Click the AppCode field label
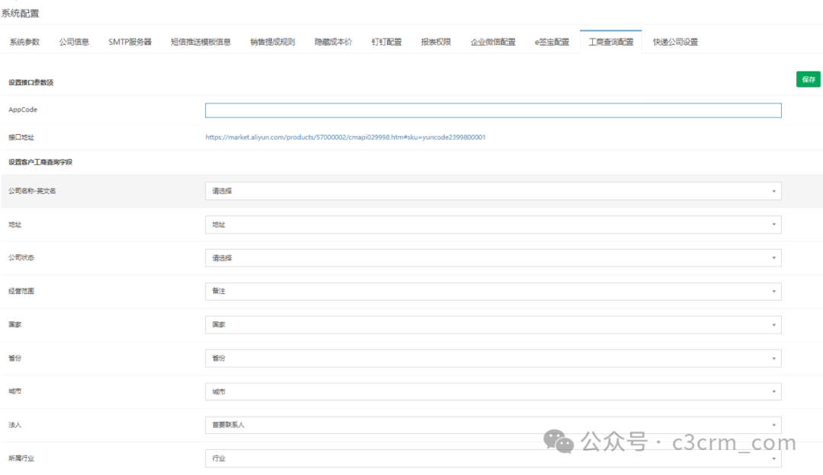 (x=23, y=110)
